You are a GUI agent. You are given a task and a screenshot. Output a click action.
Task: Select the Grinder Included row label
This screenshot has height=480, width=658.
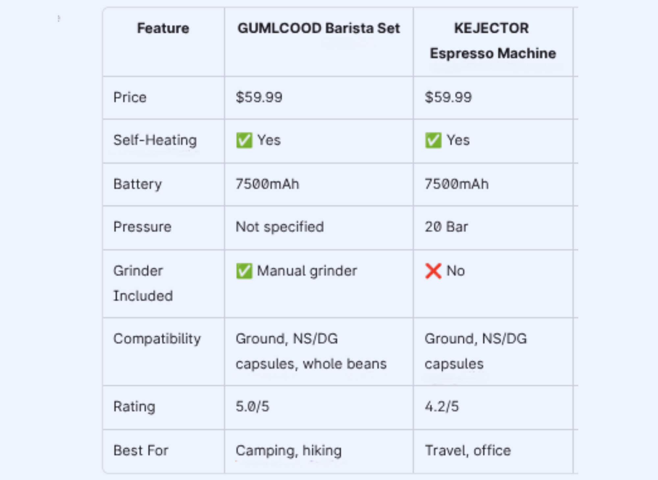(143, 283)
